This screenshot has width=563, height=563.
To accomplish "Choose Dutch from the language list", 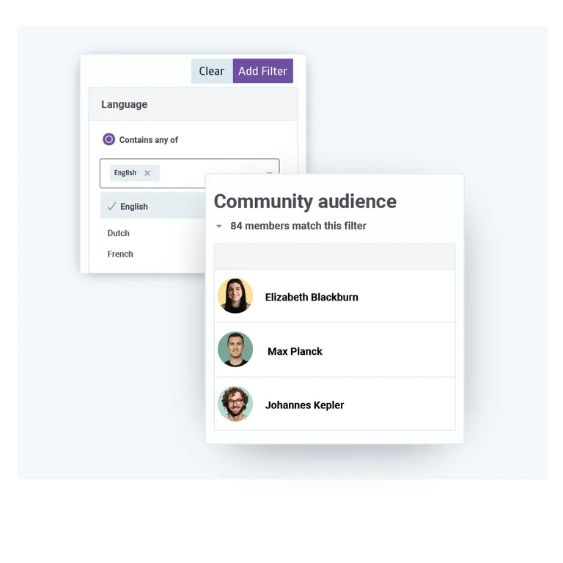I will coord(119,233).
